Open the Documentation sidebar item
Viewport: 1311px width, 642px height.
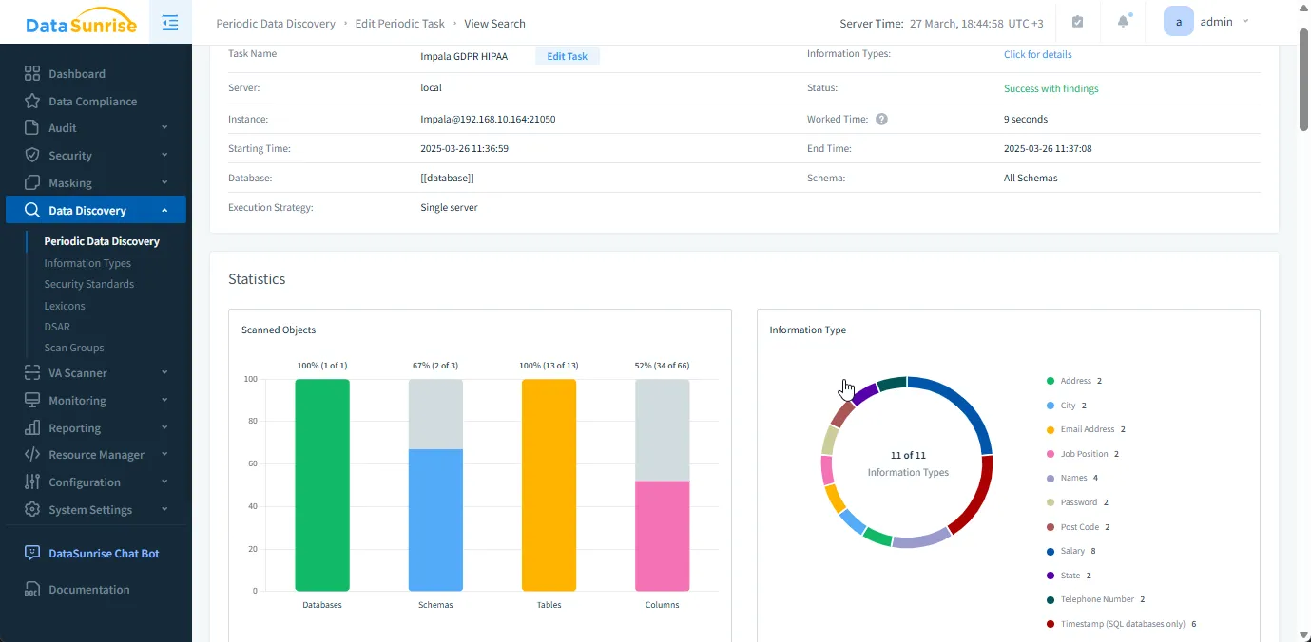[88, 590]
